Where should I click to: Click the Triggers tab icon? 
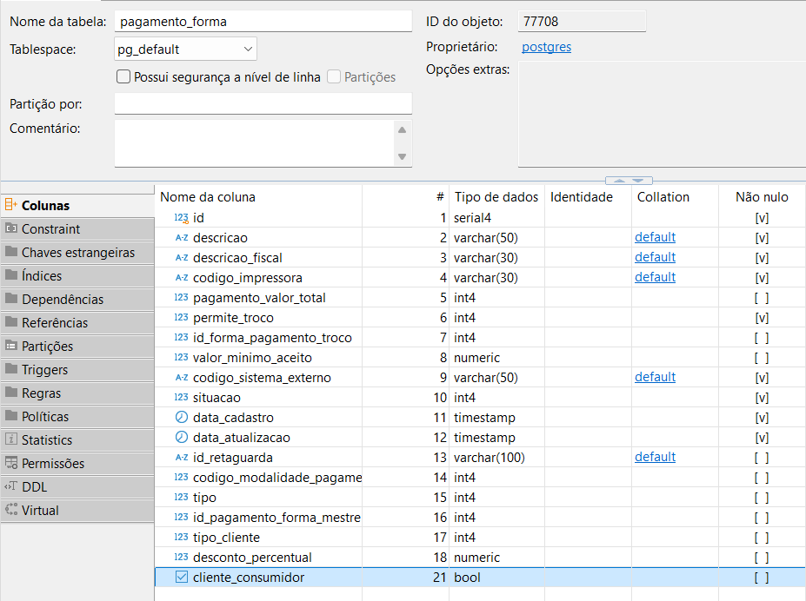pos(11,370)
